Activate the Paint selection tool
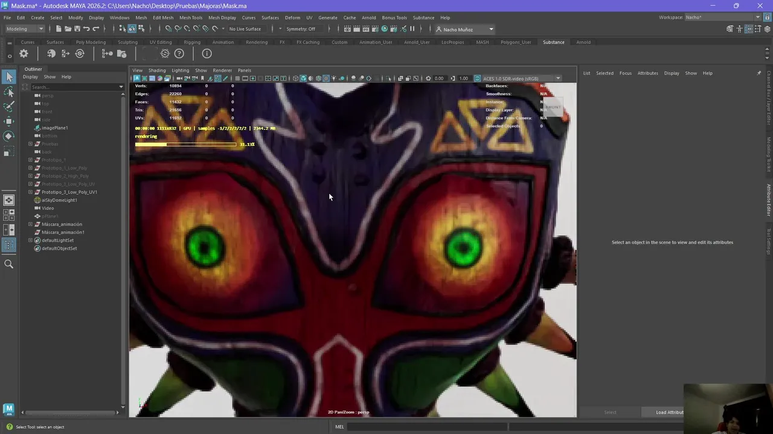 pyautogui.click(x=8, y=107)
